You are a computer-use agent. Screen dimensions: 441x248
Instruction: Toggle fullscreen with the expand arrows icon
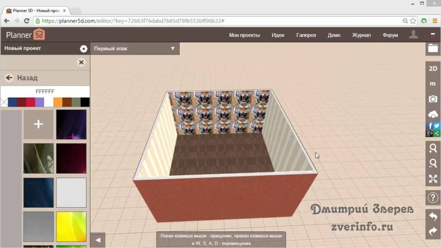[x=433, y=179]
